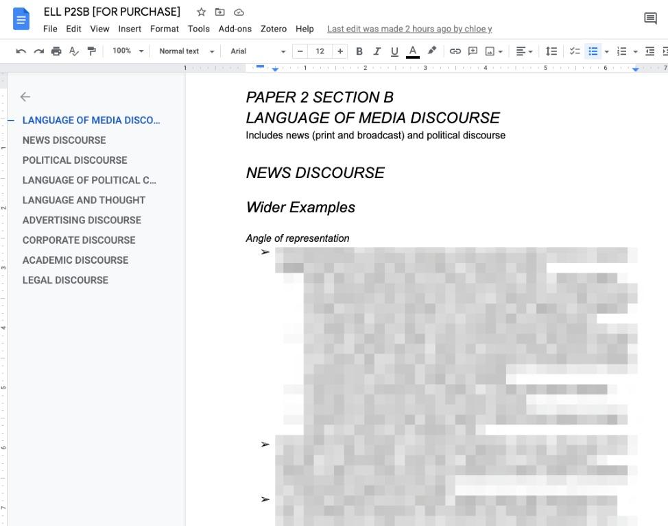Open the Format menu
Screen dimensions: 668x526
(164, 29)
